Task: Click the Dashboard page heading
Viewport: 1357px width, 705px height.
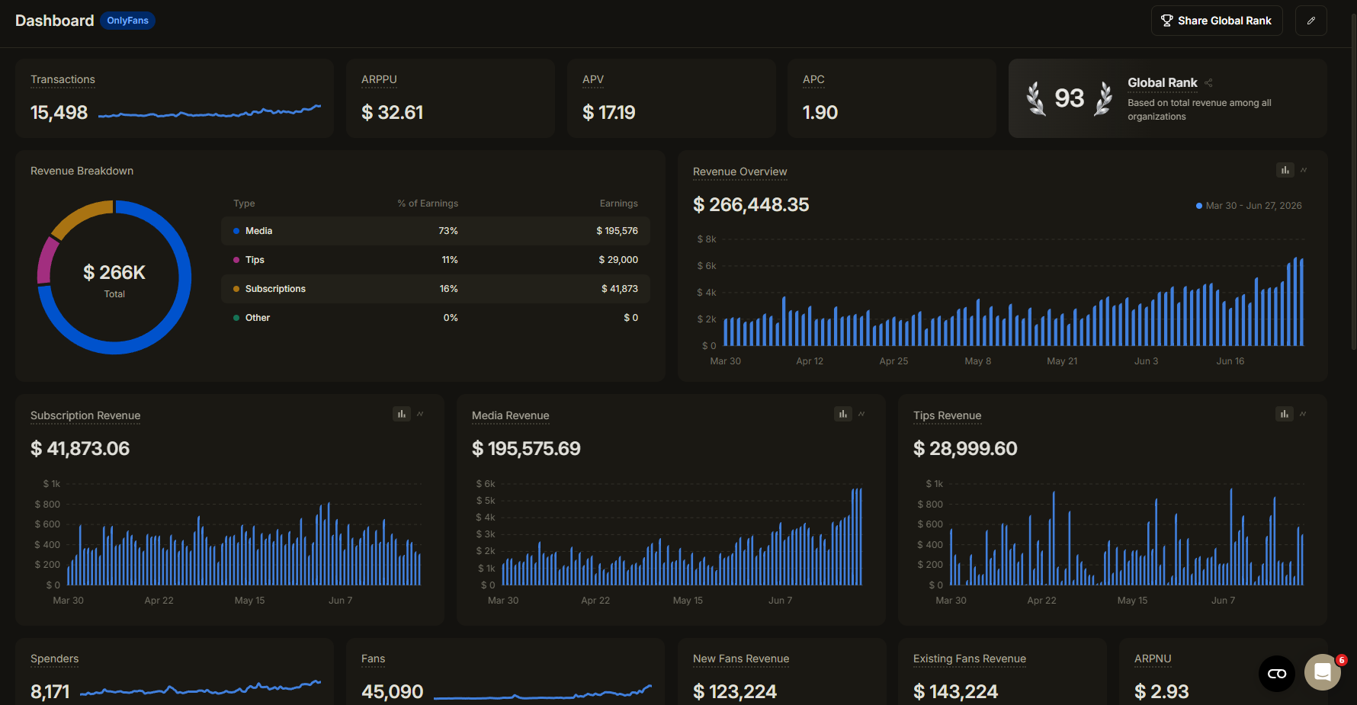Action: [55, 21]
